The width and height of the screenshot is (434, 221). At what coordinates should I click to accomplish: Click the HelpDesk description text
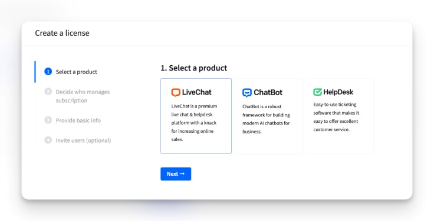tap(336, 117)
